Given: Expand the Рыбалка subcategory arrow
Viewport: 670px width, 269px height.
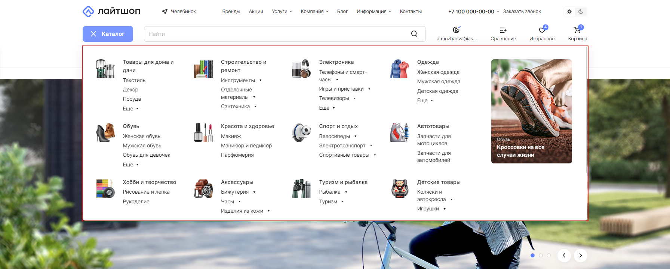Looking at the screenshot, I should coord(346,192).
